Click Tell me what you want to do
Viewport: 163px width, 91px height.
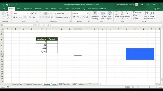96,9
